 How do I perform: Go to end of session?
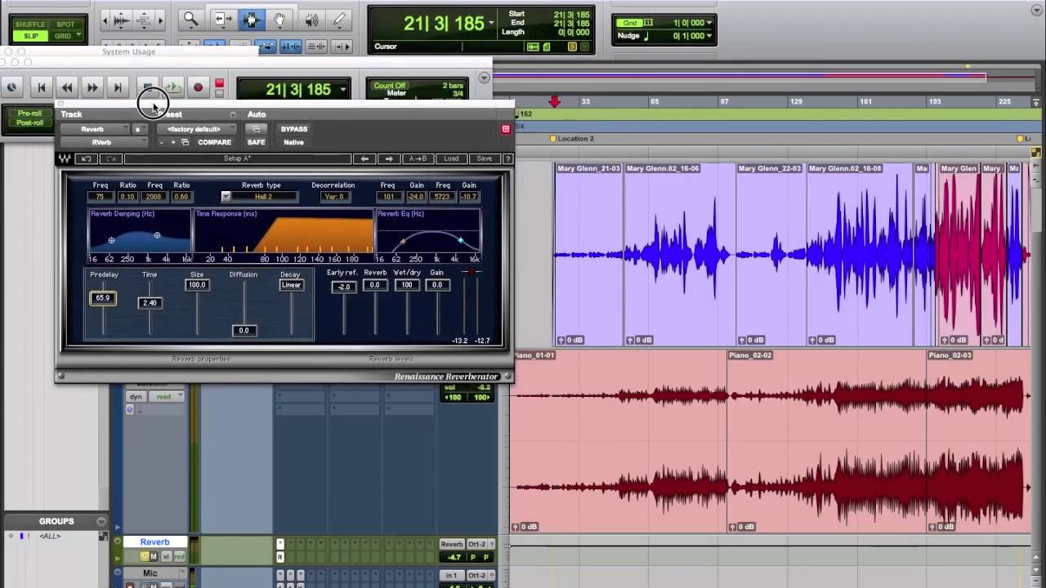tap(118, 87)
